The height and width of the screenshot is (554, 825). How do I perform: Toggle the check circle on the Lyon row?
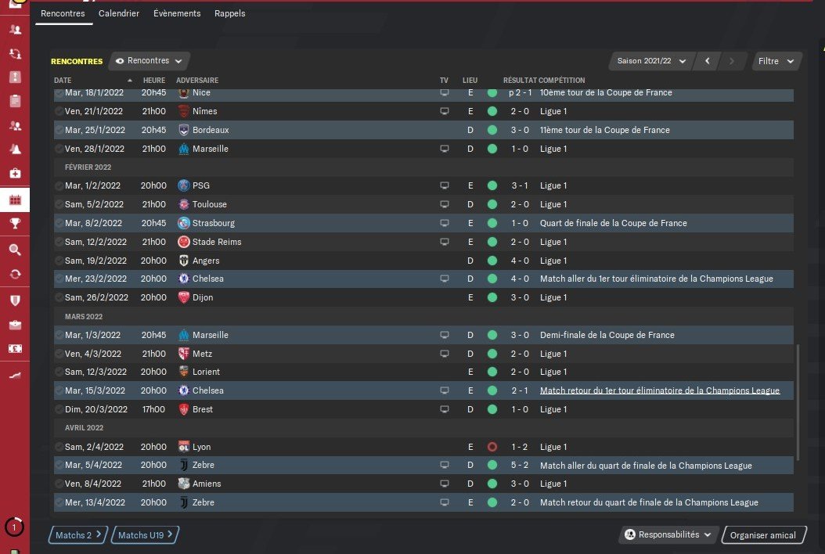pyautogui.click(x=59, y=447)
